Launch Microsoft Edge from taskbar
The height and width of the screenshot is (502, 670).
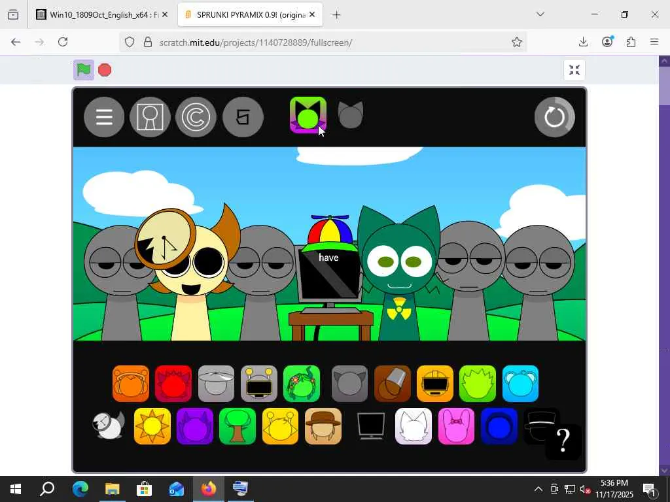tap(80, 489)
